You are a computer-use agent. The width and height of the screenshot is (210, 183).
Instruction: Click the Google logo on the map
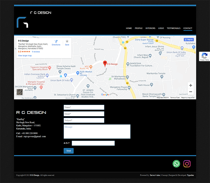coord(105,94)
